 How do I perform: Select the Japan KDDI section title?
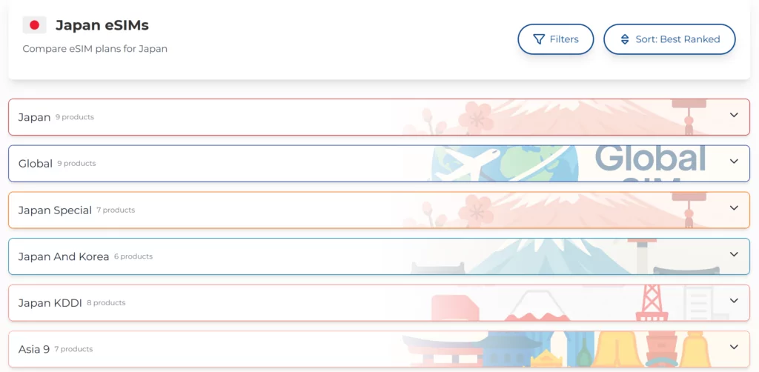pyautogui.click(x=50, y=303)
